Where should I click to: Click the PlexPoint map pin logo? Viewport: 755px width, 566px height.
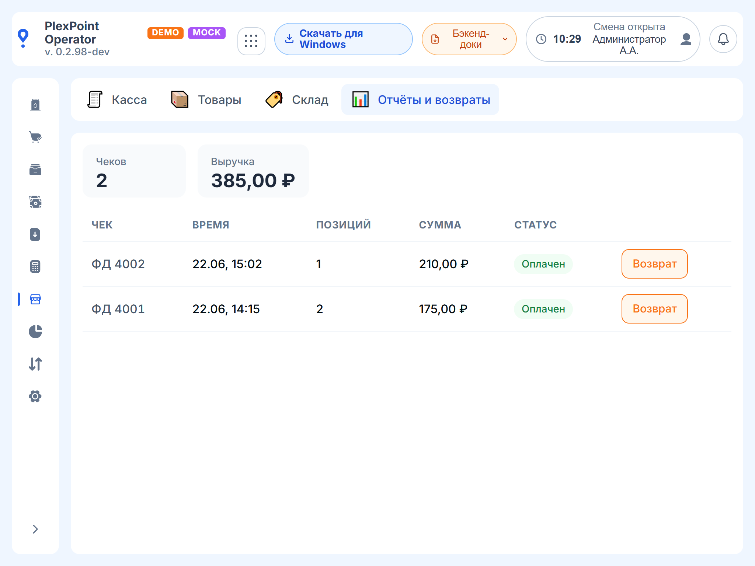click(x=23, y=38)
